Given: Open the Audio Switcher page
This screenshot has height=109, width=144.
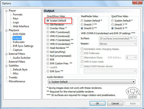Looking at the screenshot, I should tap(22, 58).
